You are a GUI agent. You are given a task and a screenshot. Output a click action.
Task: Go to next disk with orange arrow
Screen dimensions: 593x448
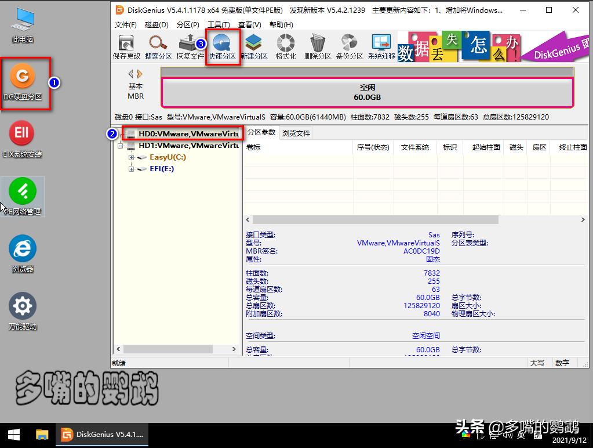140,74
